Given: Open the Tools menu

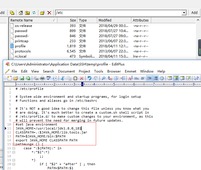Looking at the screenshot, I should pyautogui.click(x=99, y=71).
